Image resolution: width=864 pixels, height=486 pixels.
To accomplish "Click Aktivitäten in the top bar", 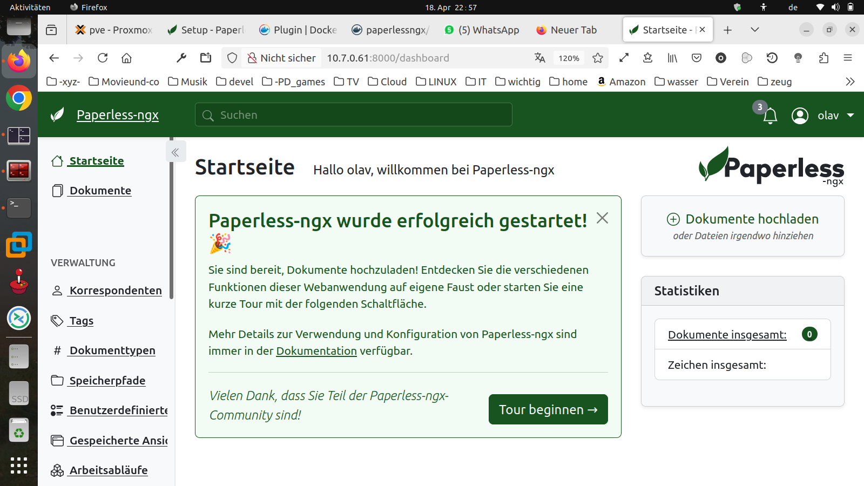I will click(30, 7).
